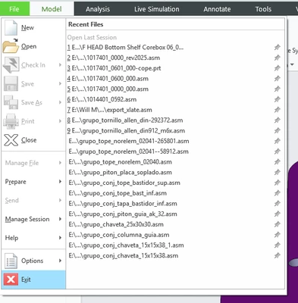The height and width of the screenshot is (303, 298).
Task: Expand the Save submenu arrow
Action: [60, 83]
